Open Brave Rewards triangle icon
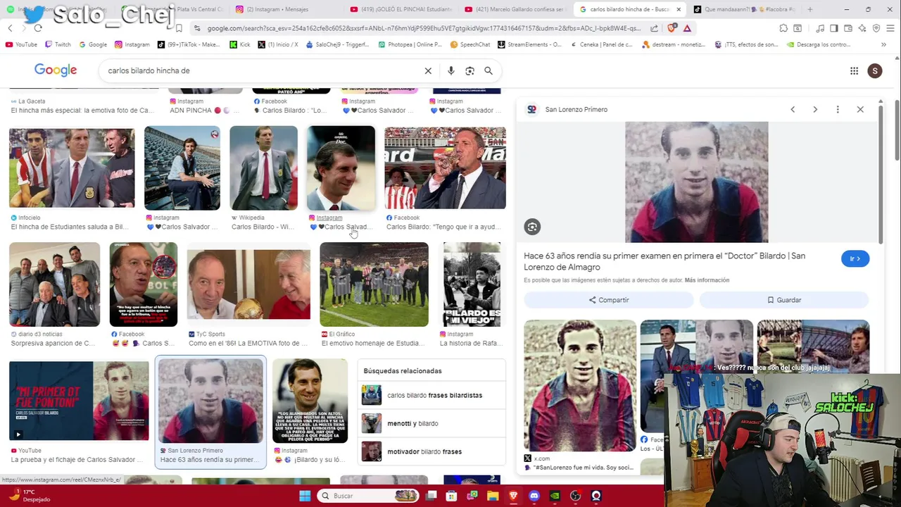Image resolution: width=901 pixels, height=507 pixels. point(687,28)
